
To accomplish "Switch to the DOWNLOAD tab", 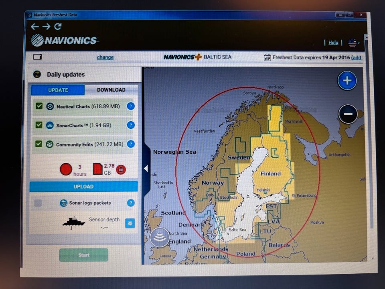I will (111, 90).
